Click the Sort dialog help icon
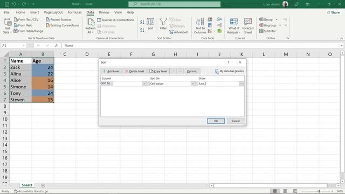 point(229,63)
